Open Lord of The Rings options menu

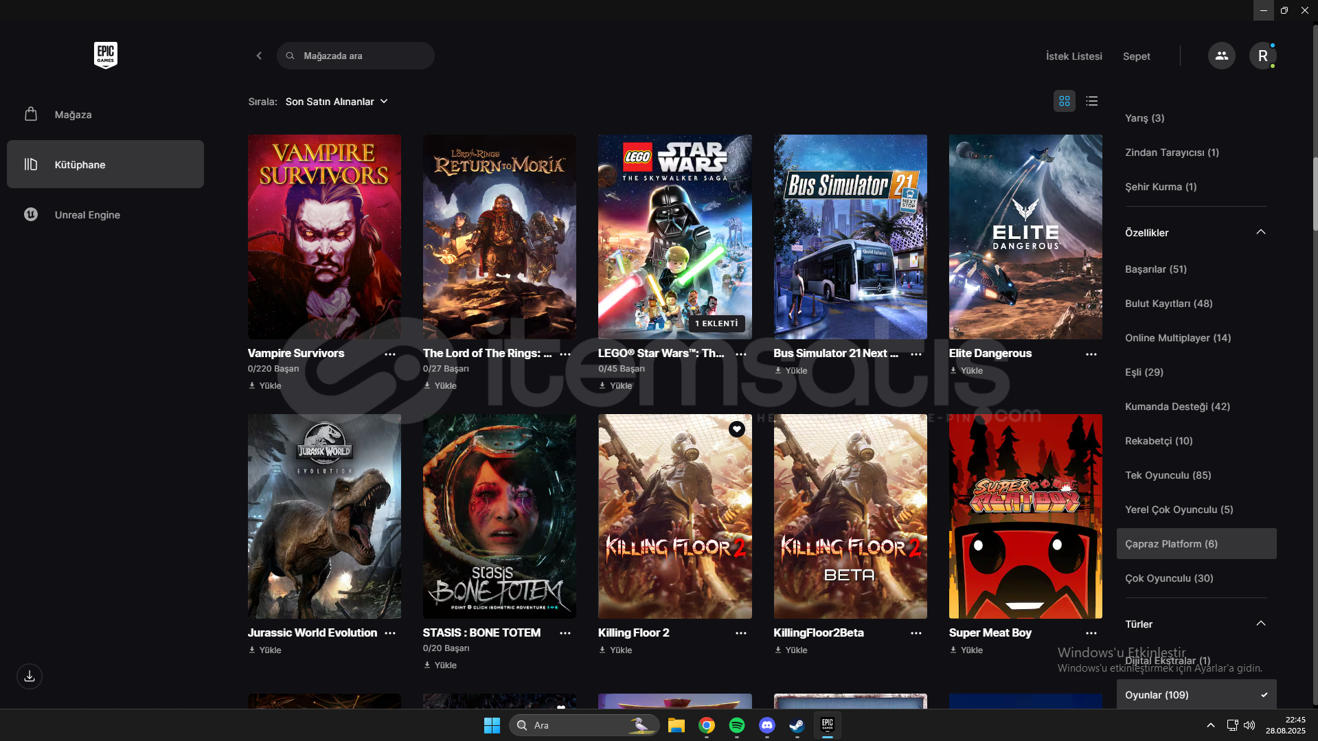[565, 354]
